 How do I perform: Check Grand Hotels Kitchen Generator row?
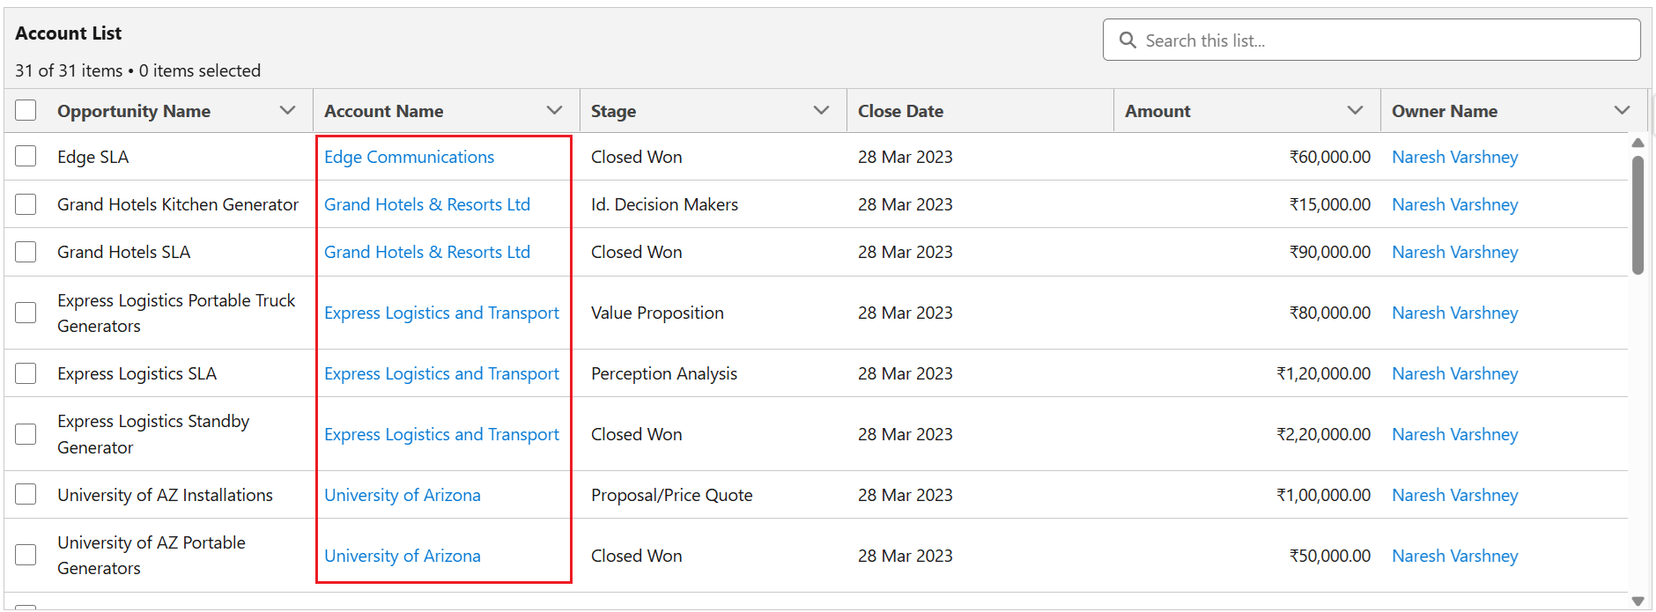tap(26, 204)
